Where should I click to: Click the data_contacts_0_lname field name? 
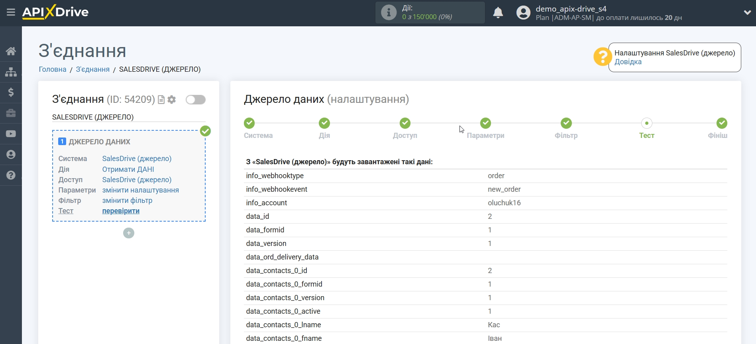(x=283, y=325)
